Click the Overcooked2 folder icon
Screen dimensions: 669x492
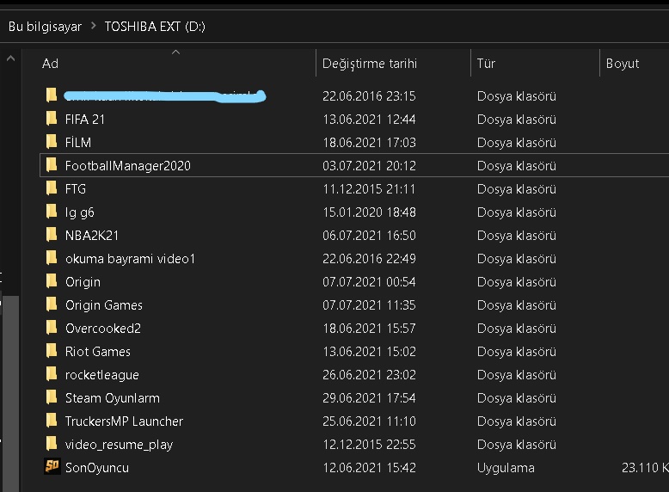(52, 328)
